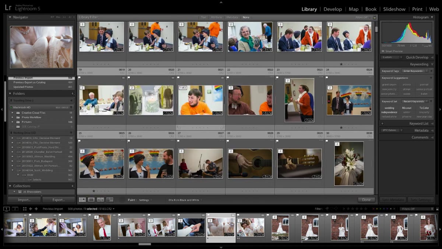Open the Print module
The width and height of the screenshot is (442, 249).
pos(417,9)
